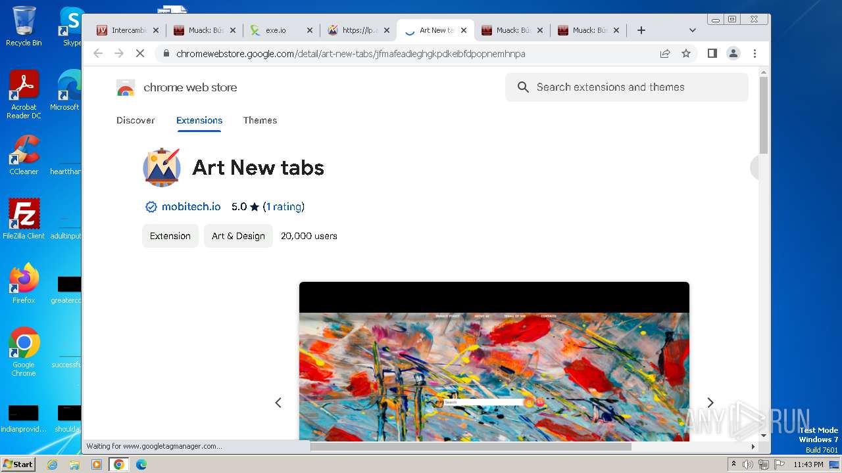Viewport: 842px width, 473px height.
Task: Launch Acrobat Reader DC from desktop
Action: (24, 95)
